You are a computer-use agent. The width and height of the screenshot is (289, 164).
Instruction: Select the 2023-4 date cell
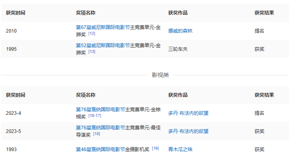(13, 113)
